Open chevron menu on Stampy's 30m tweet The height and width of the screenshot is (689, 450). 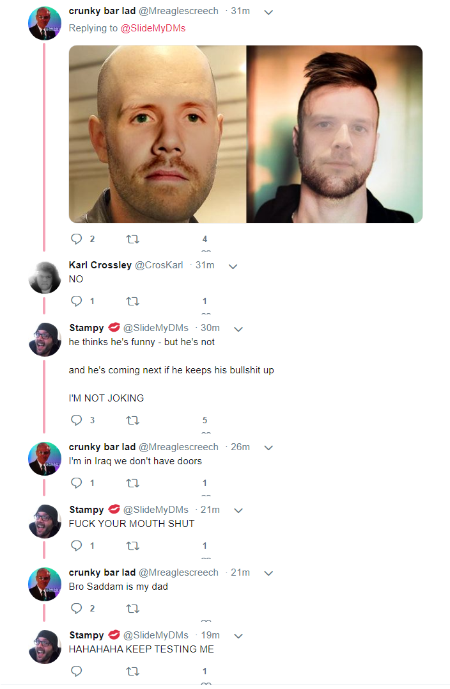pos(238,328)
